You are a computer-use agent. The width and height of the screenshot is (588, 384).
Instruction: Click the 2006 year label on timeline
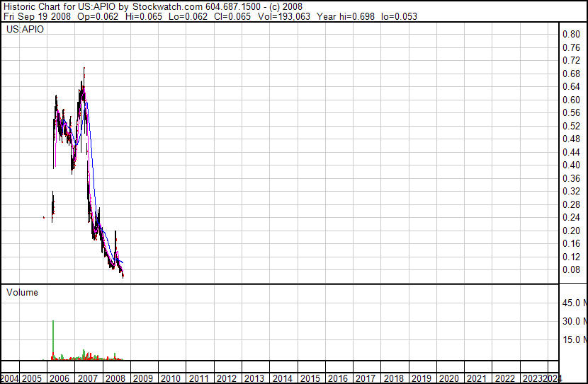point(60,379)
